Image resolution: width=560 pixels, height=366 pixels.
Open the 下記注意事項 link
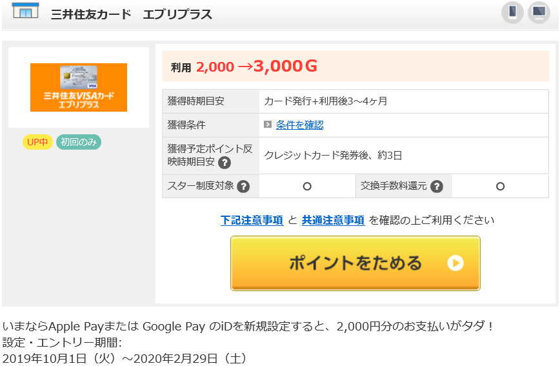(x=252, y=220)
